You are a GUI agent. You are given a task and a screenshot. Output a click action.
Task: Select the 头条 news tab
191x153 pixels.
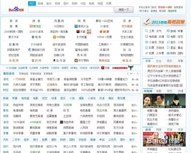pyautogui.click(x=148, y=61)
